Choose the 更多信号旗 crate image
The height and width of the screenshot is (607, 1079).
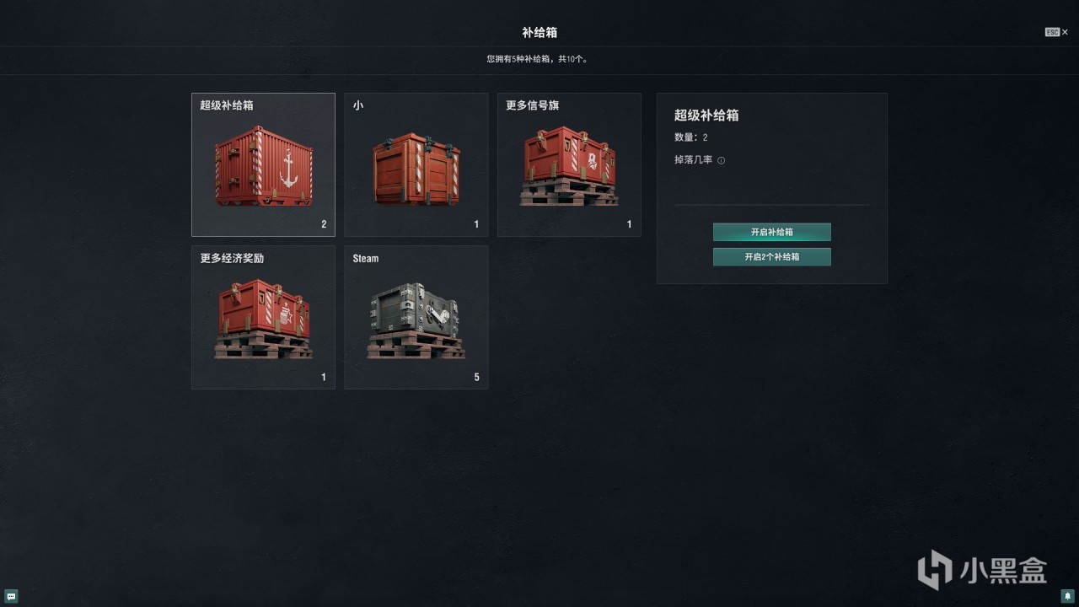tap(569, 166)
